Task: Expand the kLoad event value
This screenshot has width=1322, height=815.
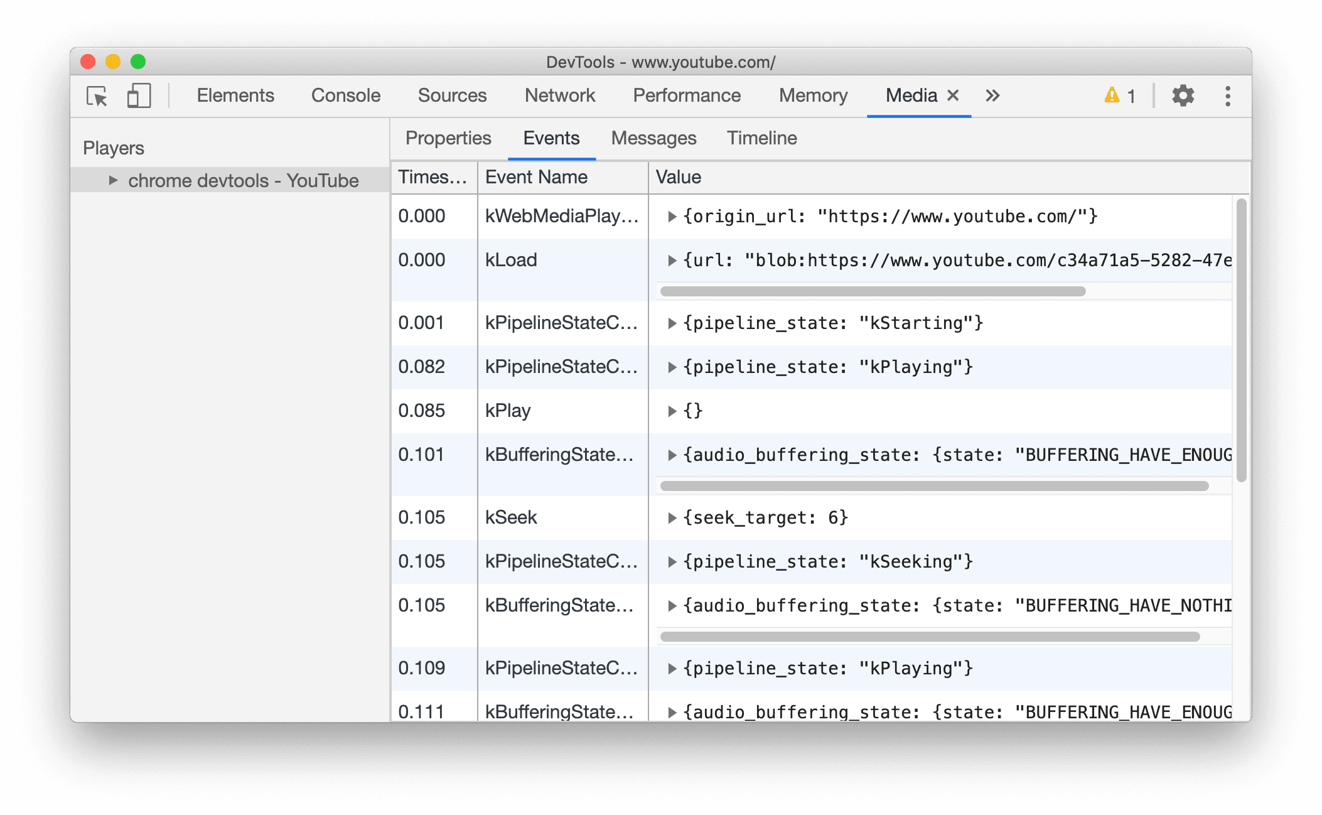Action: coord(670,261)
